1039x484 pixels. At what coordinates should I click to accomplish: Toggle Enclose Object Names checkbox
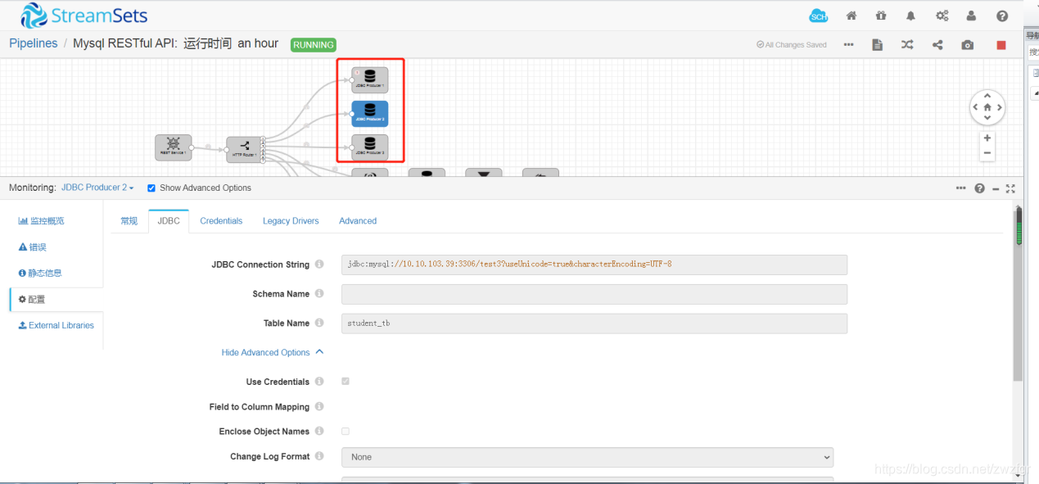[x=346, y=432]
